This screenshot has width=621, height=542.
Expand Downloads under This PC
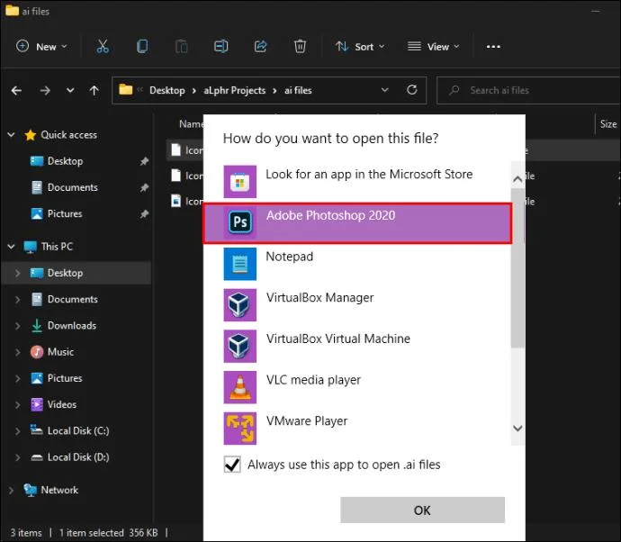[17, 326]
